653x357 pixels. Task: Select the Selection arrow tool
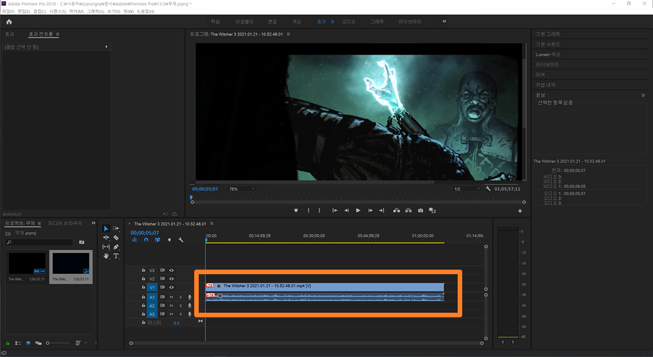tap(106, 228)
